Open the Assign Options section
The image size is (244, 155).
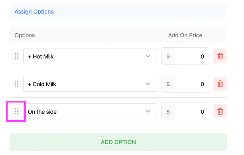tap(34, 12)
